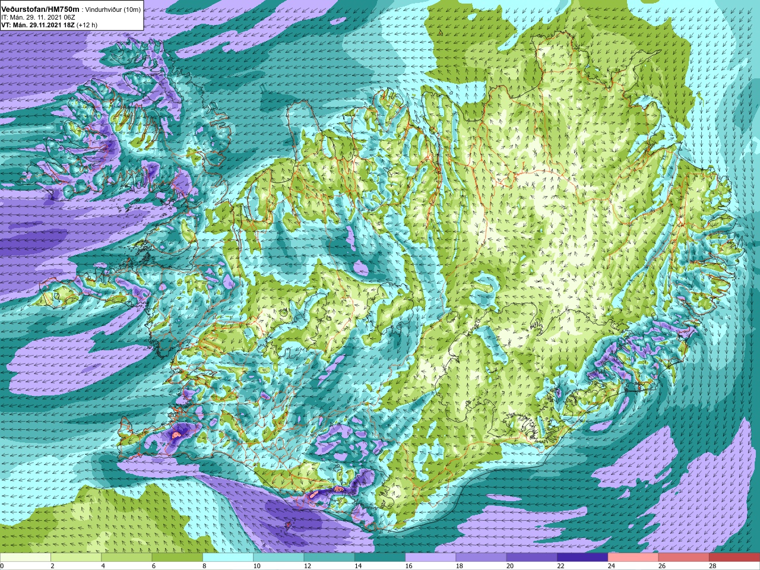
Task: Choose the 16–18 light lavender legend swatch
Action: (430, 558)
